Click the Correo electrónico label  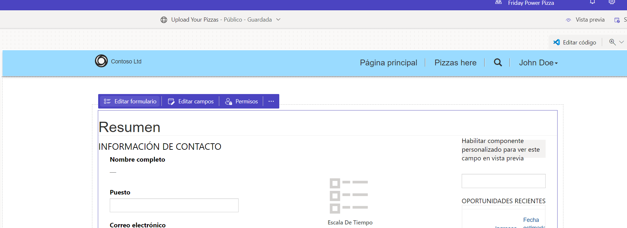coord(138,225)
